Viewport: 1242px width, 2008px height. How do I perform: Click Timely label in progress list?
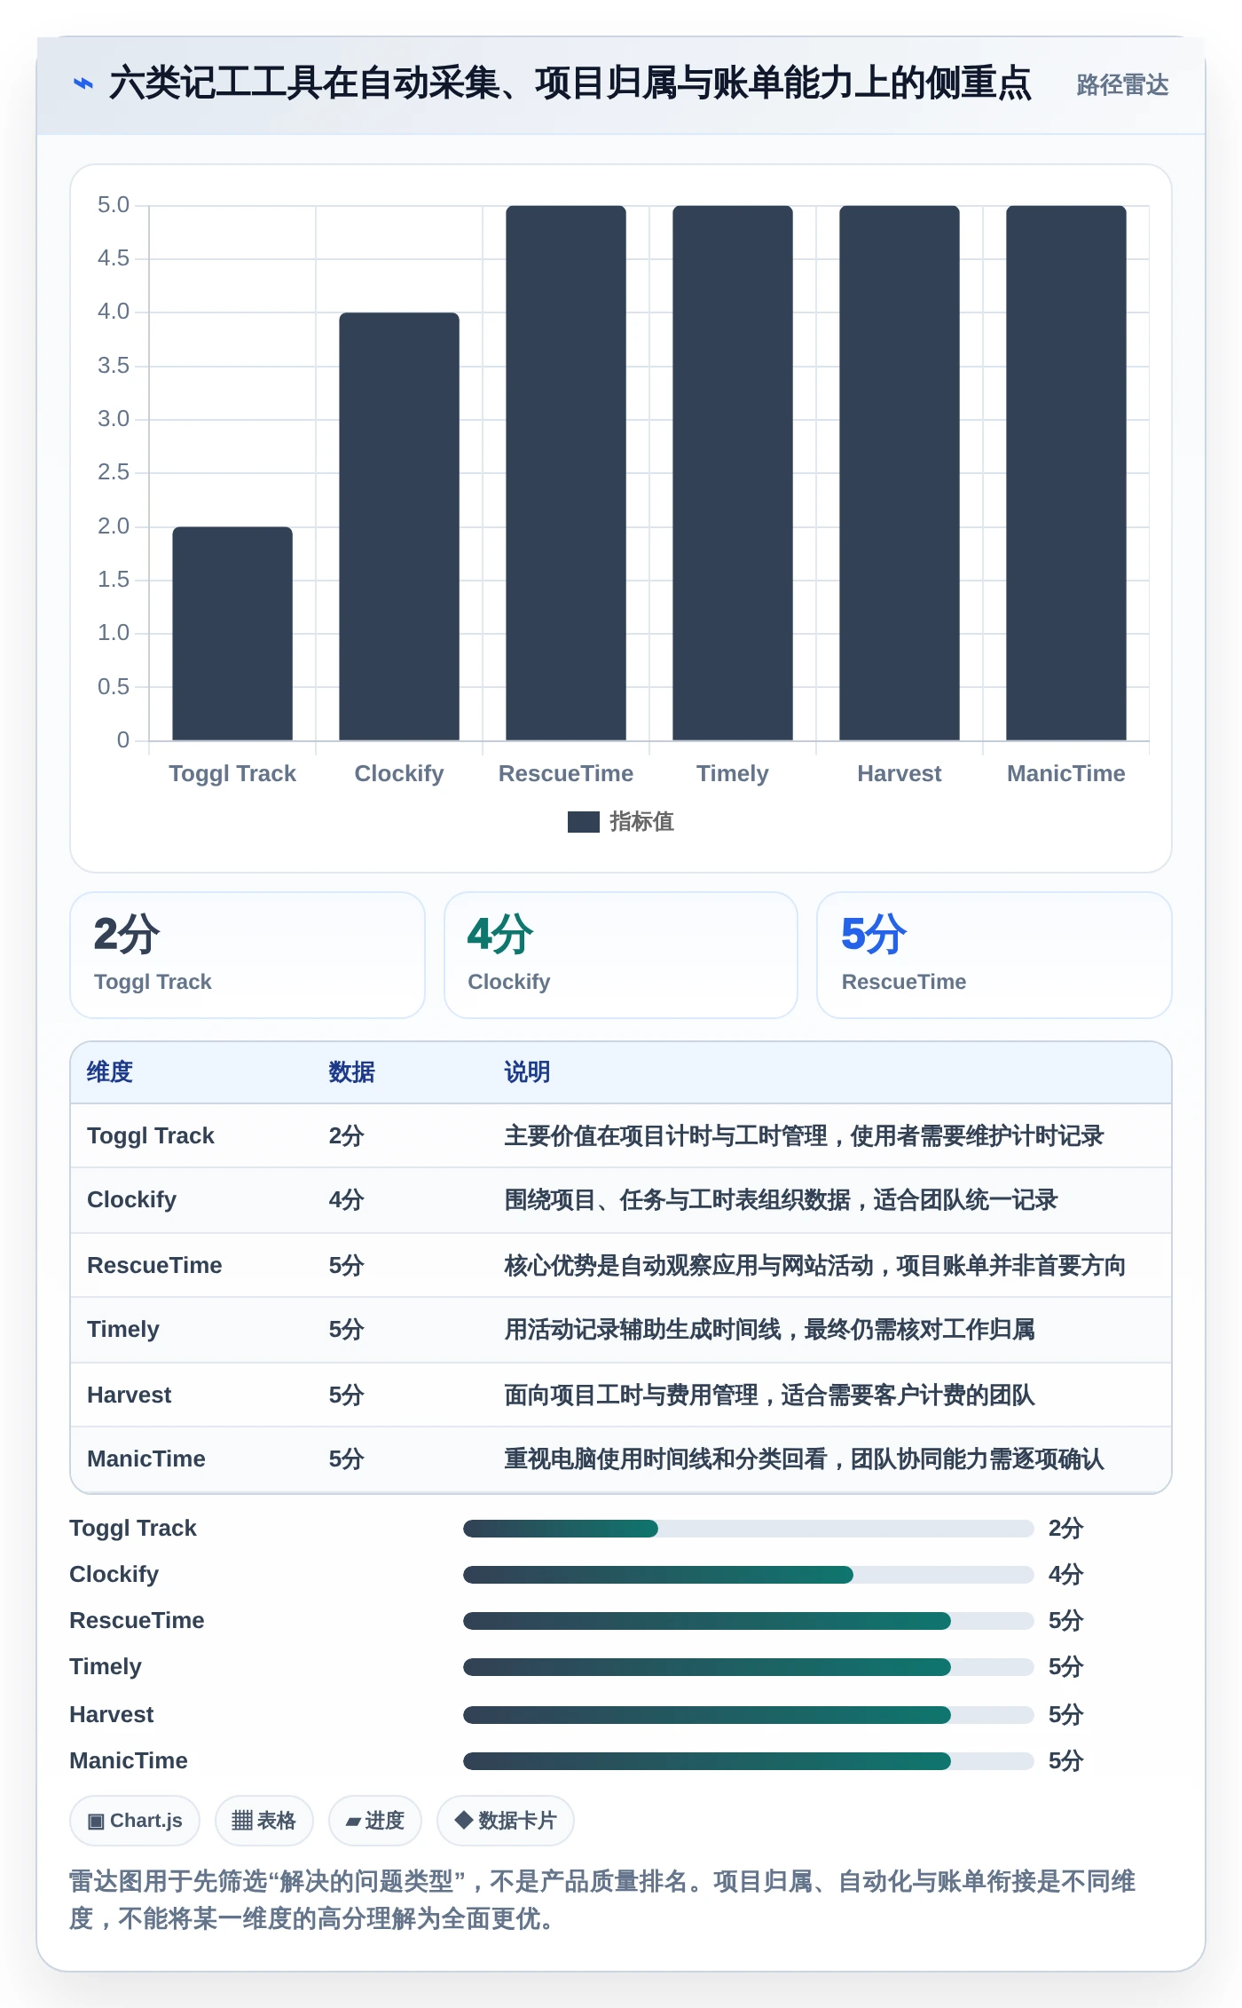point(106,1667)
